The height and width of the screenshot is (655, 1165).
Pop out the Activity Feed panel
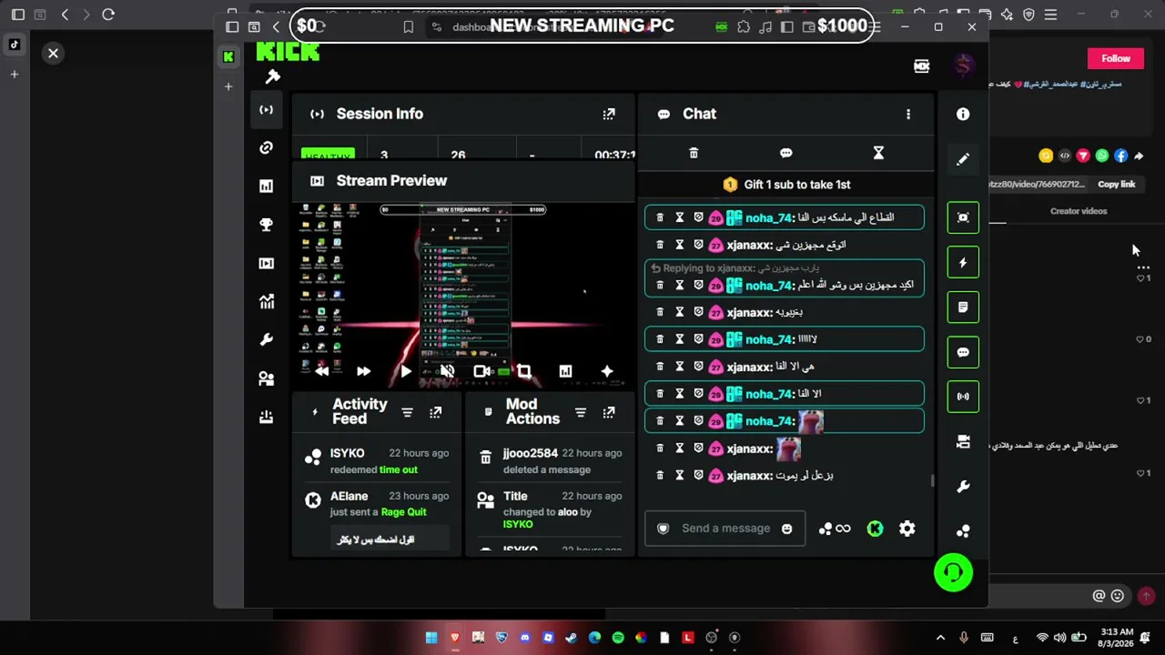[x=436, y=413]
